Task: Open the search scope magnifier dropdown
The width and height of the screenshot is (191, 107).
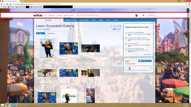Action: 78,15
